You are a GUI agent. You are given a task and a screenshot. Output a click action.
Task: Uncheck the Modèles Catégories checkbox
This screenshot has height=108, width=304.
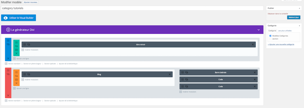coord(270,36)
